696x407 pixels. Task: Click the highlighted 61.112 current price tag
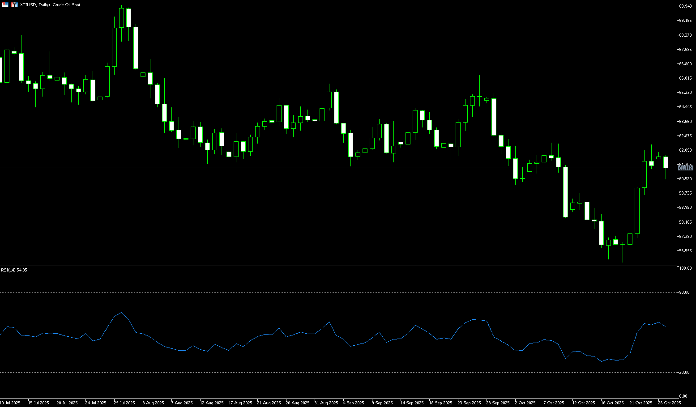coord(686,168)
